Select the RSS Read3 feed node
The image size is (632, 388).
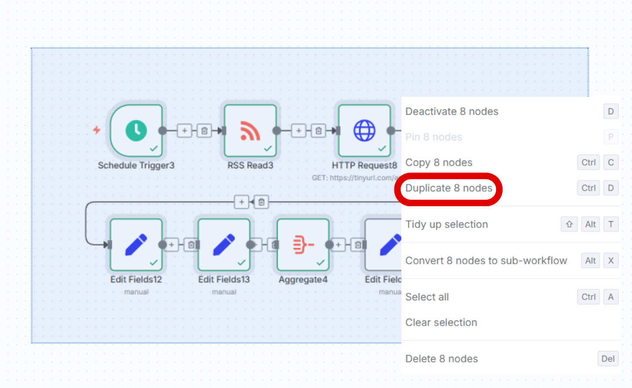coord(250,131)
